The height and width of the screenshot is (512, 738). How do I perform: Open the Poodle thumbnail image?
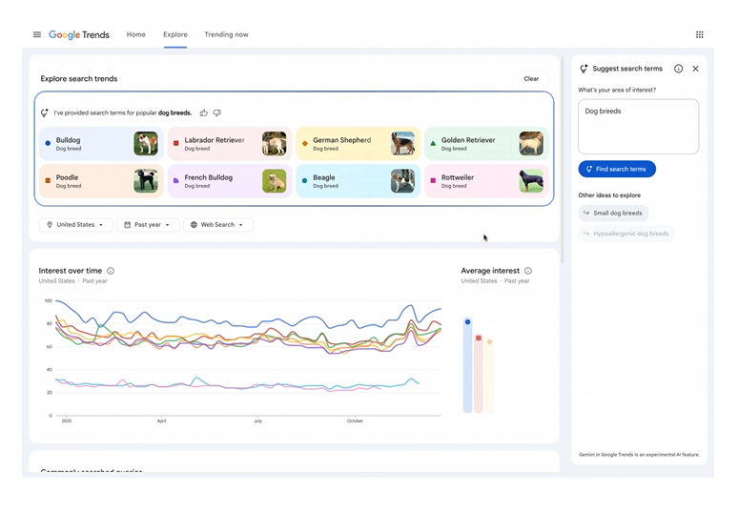click(146, 181)
